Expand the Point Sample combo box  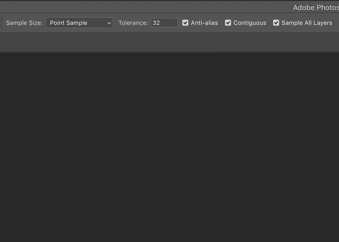coord(79,23)
